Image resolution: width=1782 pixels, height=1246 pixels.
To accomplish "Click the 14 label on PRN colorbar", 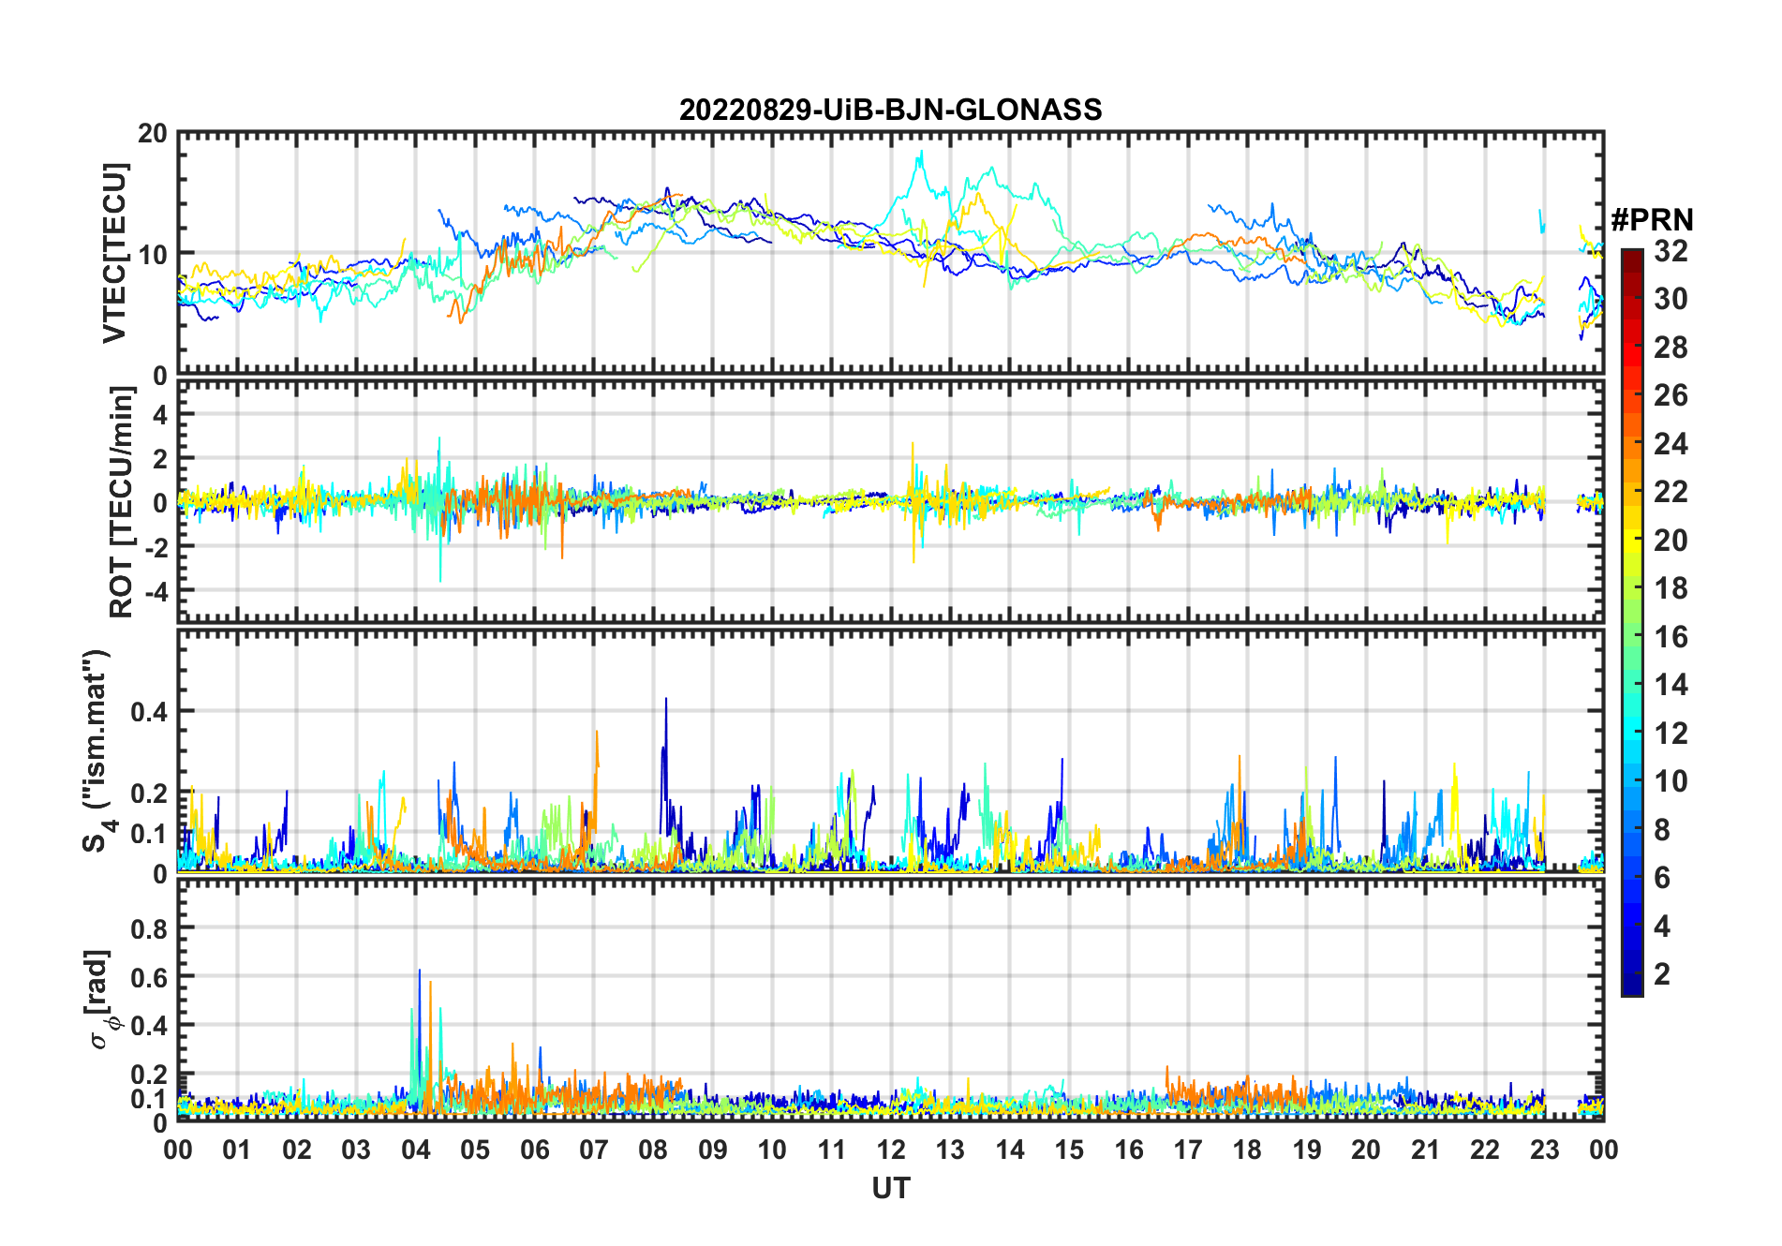I will click(x=1671, y=685).
